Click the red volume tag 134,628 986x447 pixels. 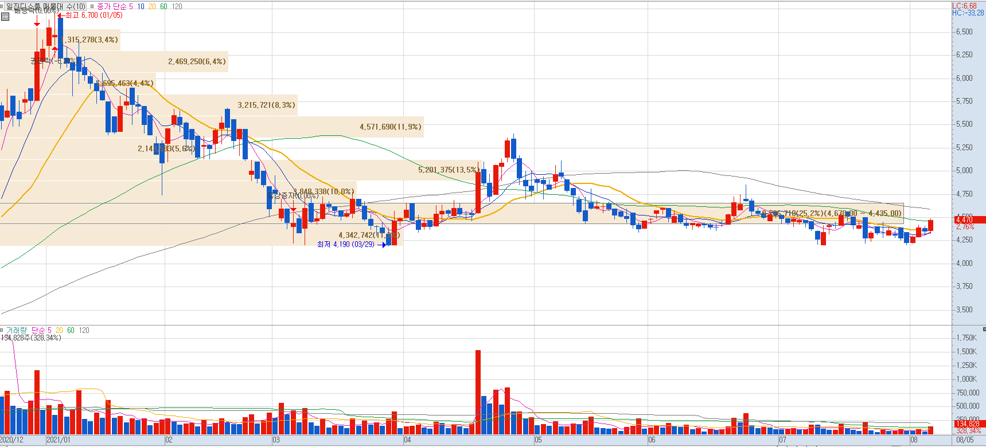pos(969,424)
